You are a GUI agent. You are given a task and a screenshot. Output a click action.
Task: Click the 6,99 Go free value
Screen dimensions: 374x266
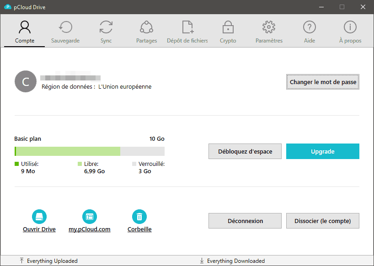95,171
